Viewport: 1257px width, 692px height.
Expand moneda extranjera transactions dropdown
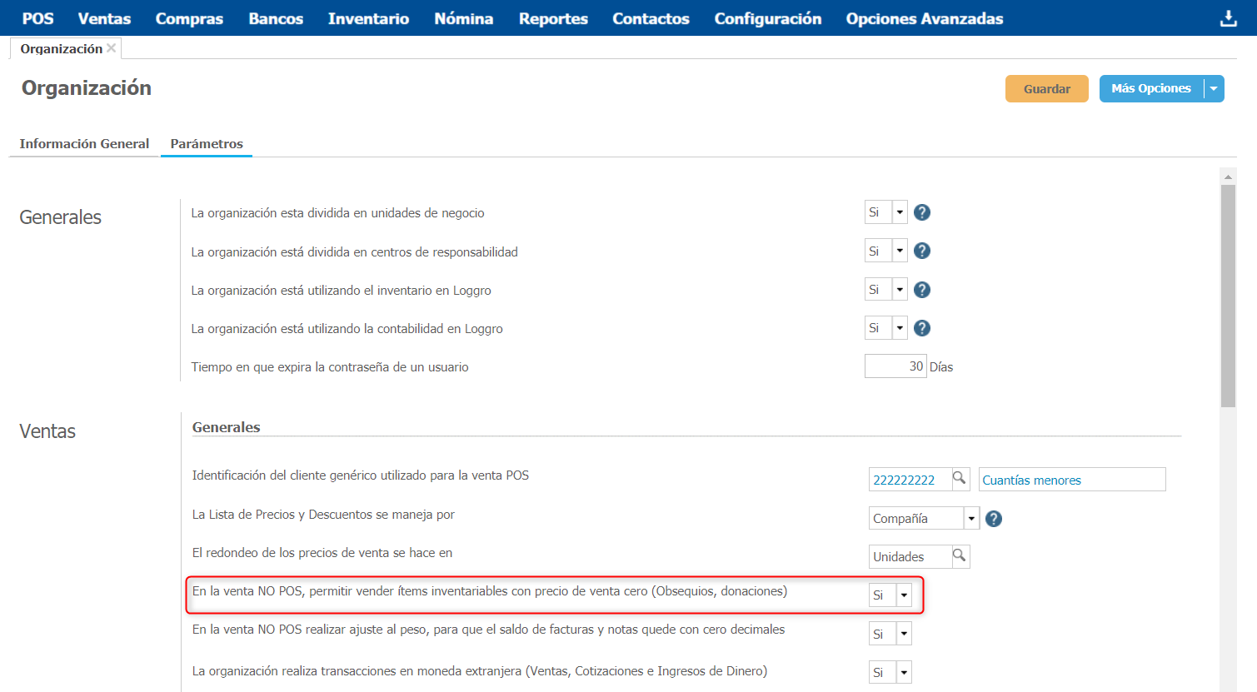coord(904,672)
